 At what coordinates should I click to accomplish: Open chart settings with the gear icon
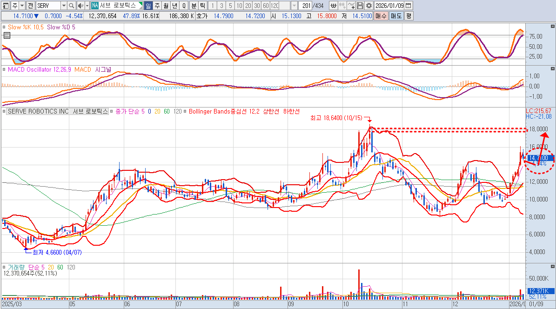(369, 6)
